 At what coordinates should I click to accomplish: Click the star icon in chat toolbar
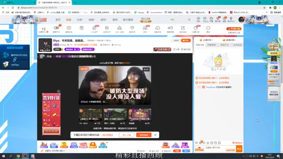pos(208,143)
